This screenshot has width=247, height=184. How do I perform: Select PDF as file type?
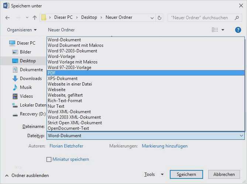click(146, 73)
